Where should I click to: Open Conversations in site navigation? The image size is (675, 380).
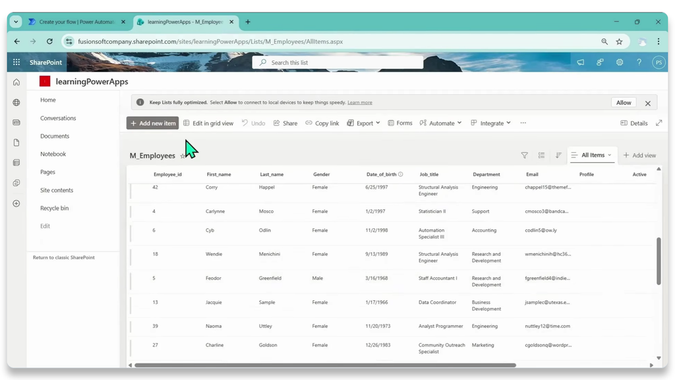point(58,117)
